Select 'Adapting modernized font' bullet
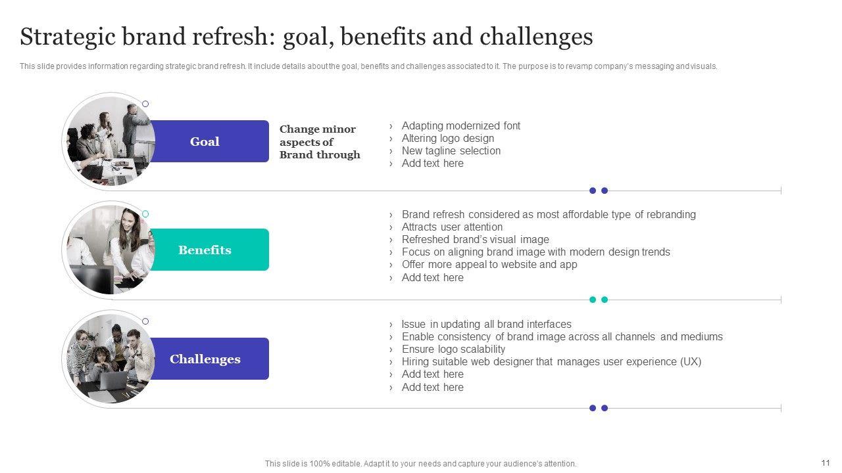 [460, 125]
